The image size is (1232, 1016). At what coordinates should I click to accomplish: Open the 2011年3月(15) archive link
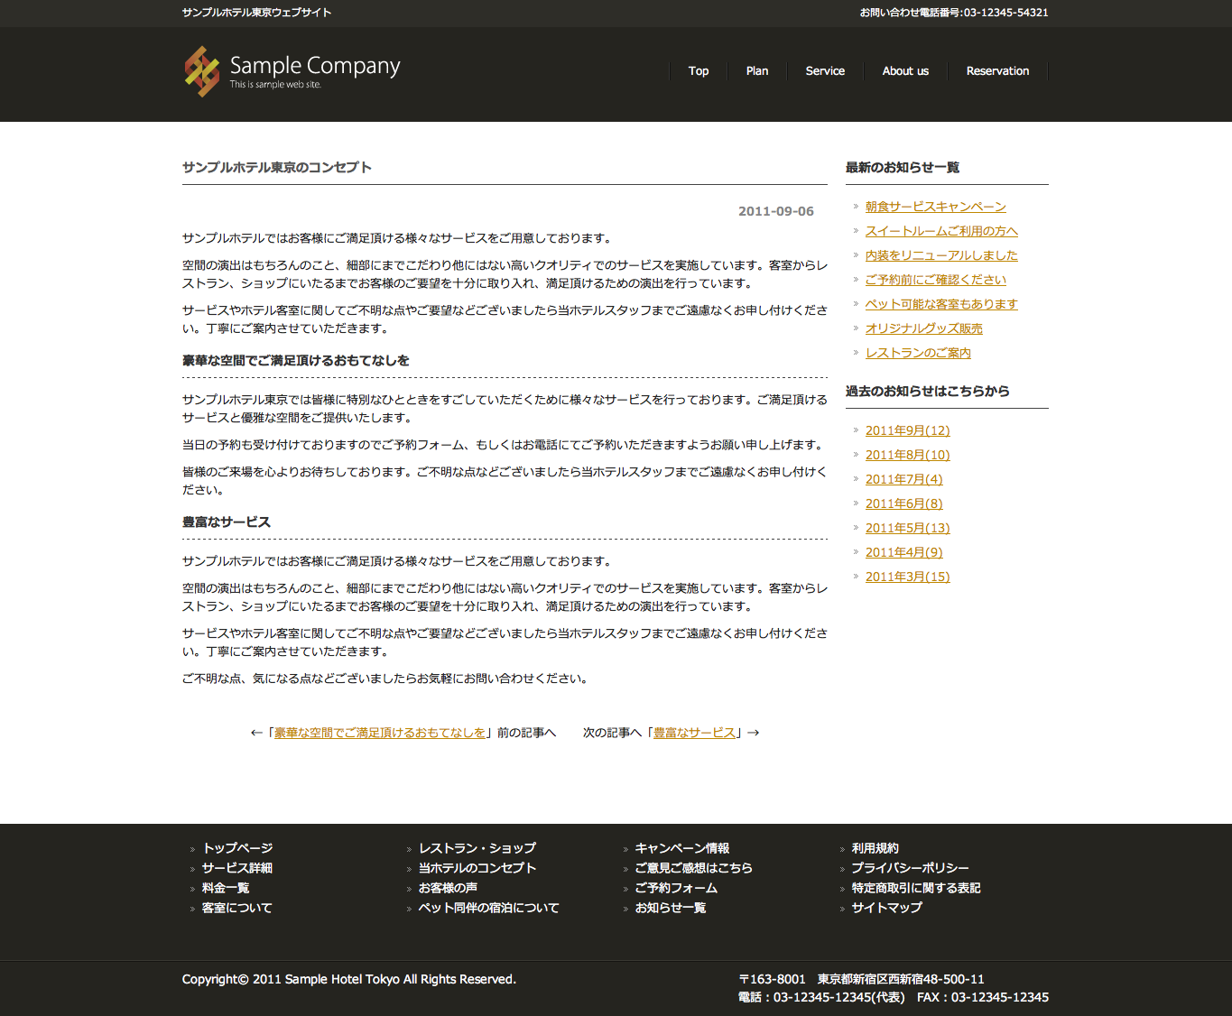point(907,577)
